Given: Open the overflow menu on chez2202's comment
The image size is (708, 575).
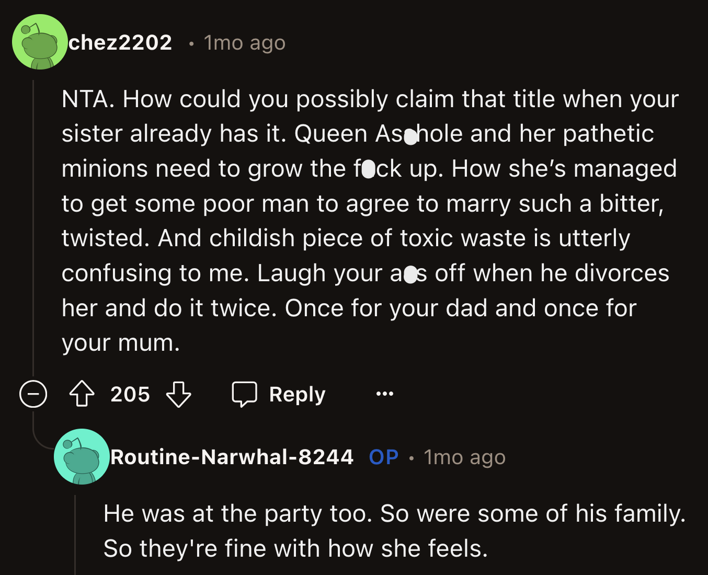Looking at the screenshot, I should tap(384, 395).
